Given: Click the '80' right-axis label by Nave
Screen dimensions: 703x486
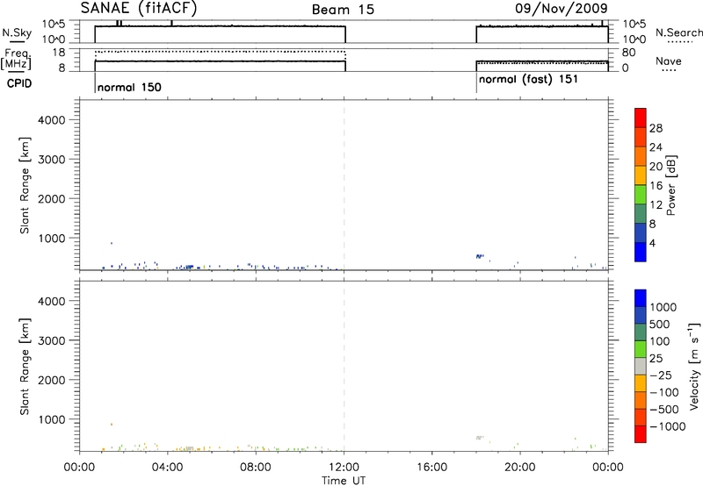Looking at the screenshot, I should click(x=629, y=53).
